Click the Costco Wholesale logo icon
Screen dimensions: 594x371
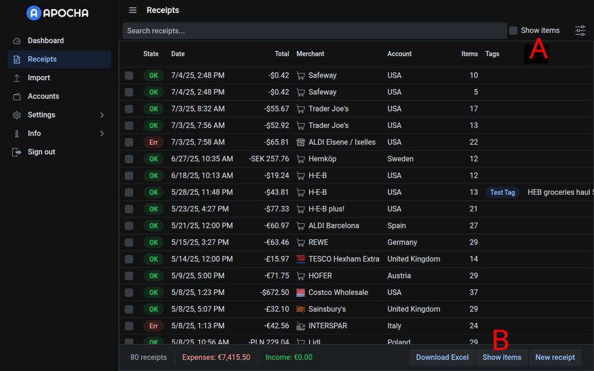(301, 292)
